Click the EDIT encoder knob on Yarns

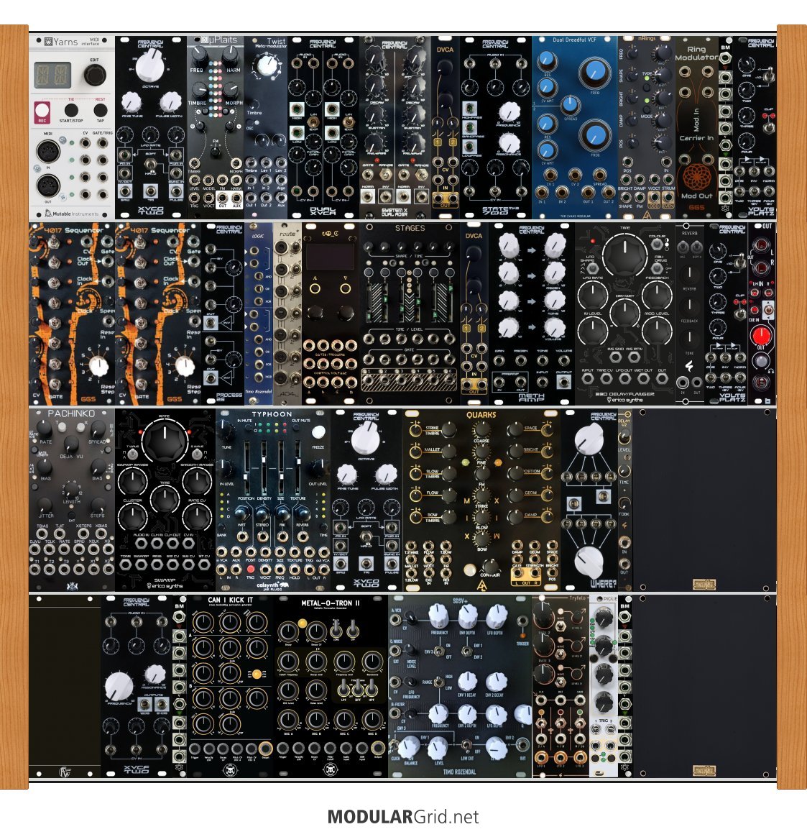pyautogui.click(x=94, y=75)
